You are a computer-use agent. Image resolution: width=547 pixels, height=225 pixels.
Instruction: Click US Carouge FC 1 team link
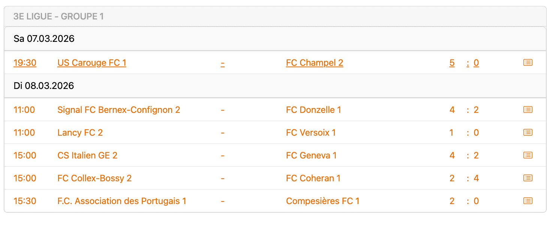click(x=92, y=63)
